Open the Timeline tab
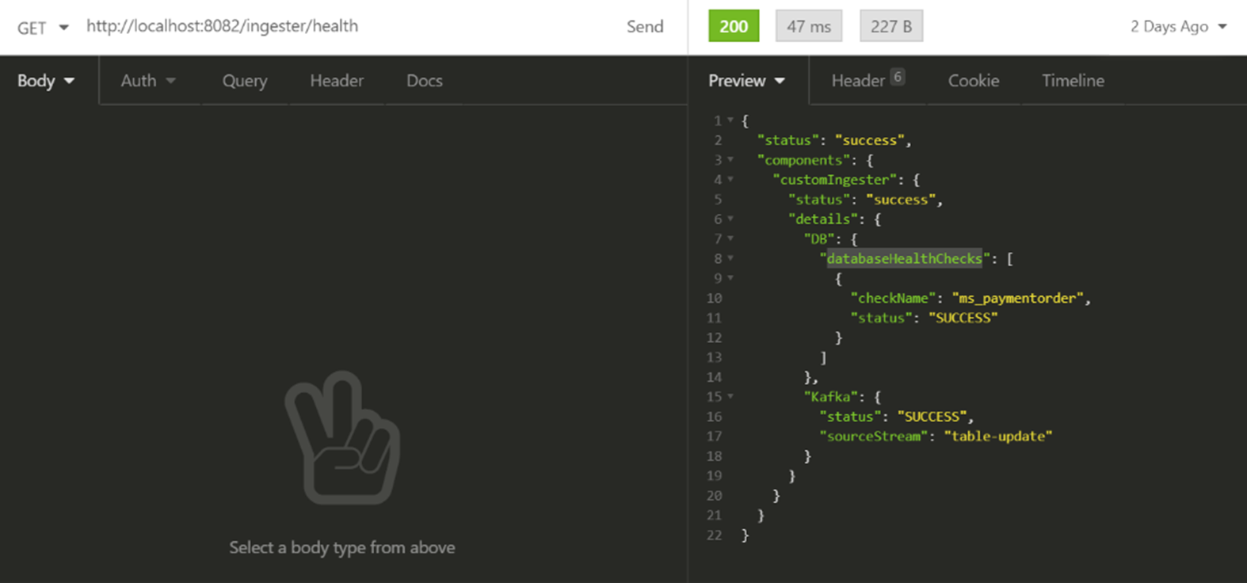 [x=1072, y=81]
